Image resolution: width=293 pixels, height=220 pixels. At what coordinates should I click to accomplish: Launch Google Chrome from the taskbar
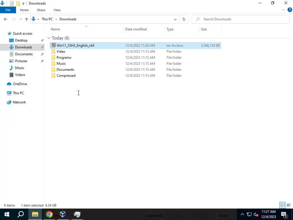(x=49, y=214)
